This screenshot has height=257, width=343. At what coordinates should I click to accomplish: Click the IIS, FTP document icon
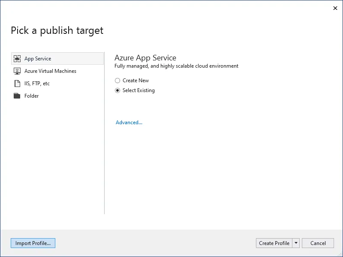[x=17, y=84]
